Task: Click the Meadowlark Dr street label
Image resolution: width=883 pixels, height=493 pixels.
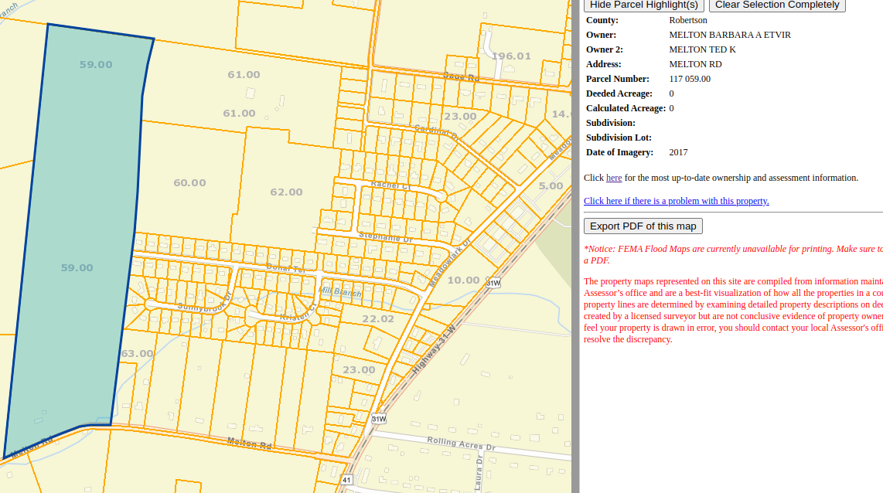Action: [x=449, y=263]
